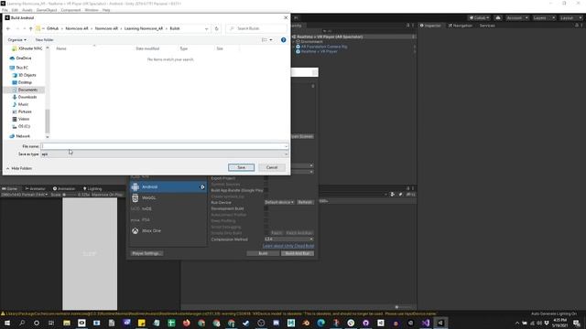Sort files by Date modified column

[147, 48]
